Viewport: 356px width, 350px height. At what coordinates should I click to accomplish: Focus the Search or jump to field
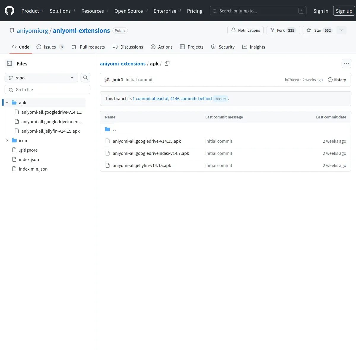coord(258,11)
